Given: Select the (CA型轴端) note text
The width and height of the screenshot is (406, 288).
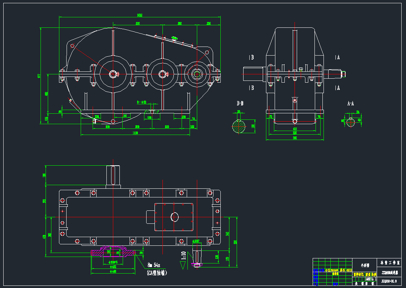Looking at the screenshot, I should [157, 273].
